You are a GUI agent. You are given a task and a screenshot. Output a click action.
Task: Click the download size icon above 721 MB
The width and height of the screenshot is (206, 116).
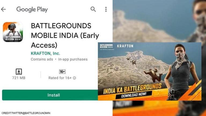[19, 72]
